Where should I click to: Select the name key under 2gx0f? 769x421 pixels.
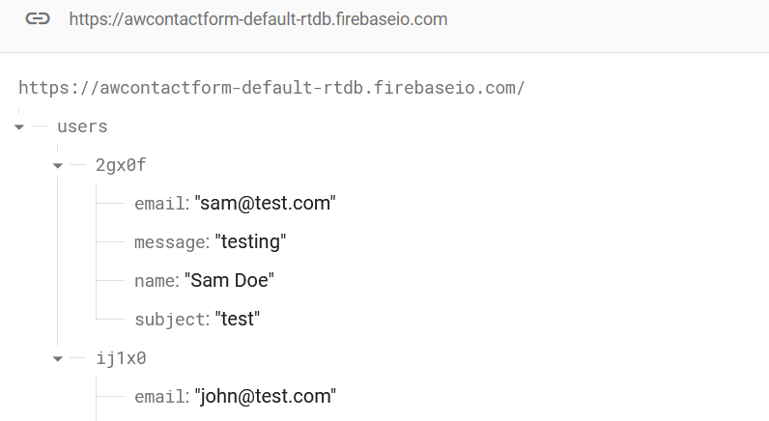click(155, 281)
